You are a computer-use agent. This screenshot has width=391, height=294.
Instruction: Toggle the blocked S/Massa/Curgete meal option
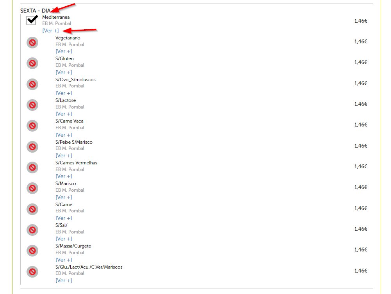click(32, 251)
